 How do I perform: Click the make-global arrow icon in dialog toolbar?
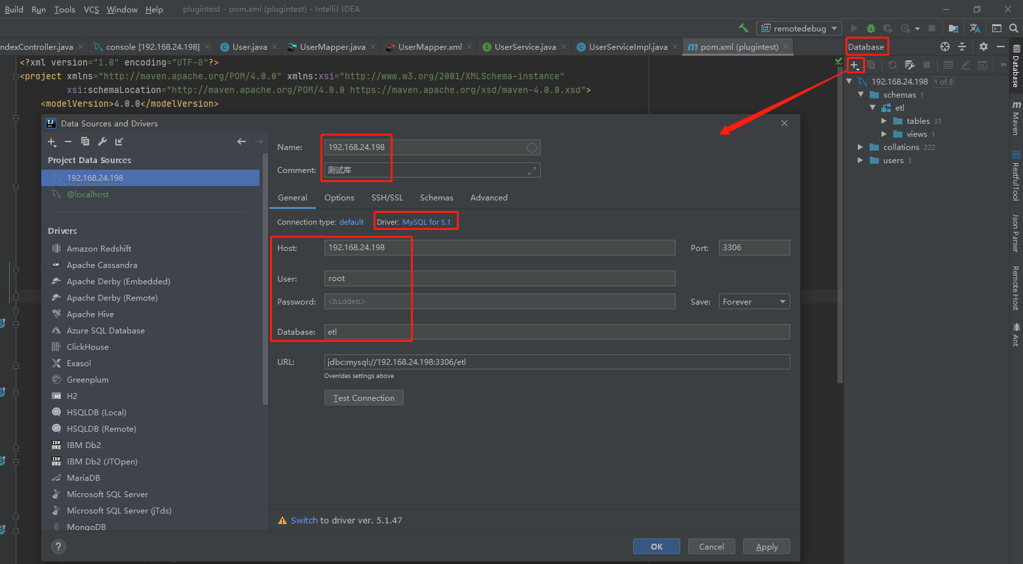pos(119,141)
